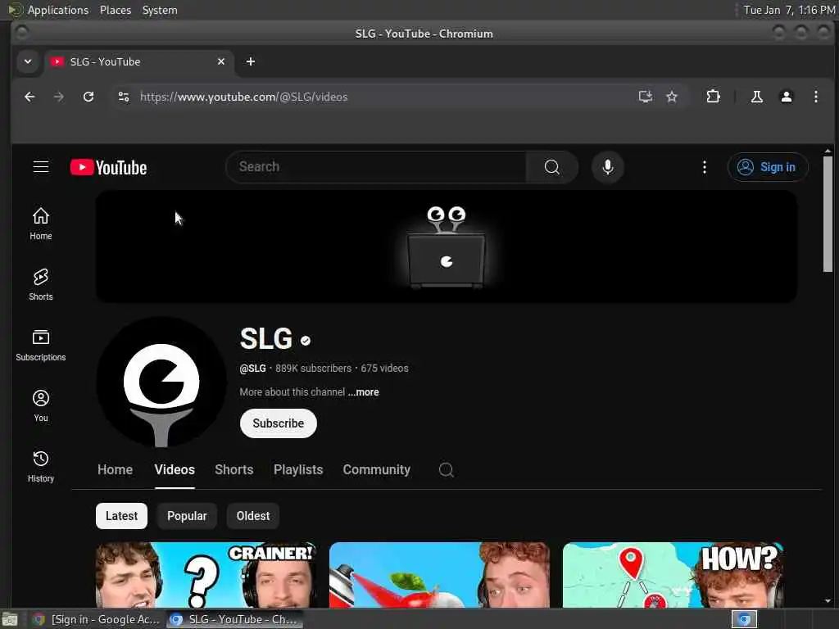Click the date and time clock
Viewport: 839px width, 629px height.
(789, 10)
